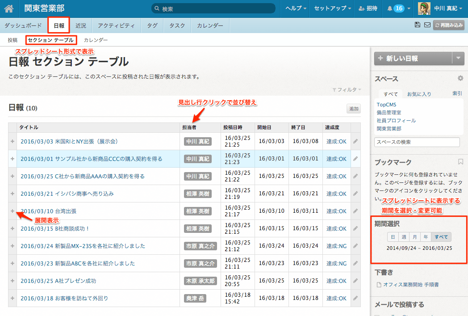Open the notifications bell showing 16
Viewport: 468px width, 316px height.
395,8
